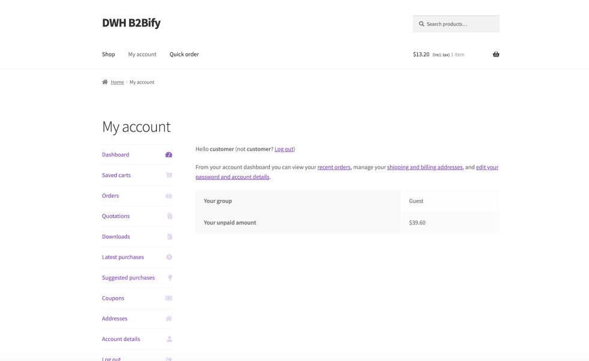
Task: Click the shopping basket icon in header
Action: pos(496,54)
